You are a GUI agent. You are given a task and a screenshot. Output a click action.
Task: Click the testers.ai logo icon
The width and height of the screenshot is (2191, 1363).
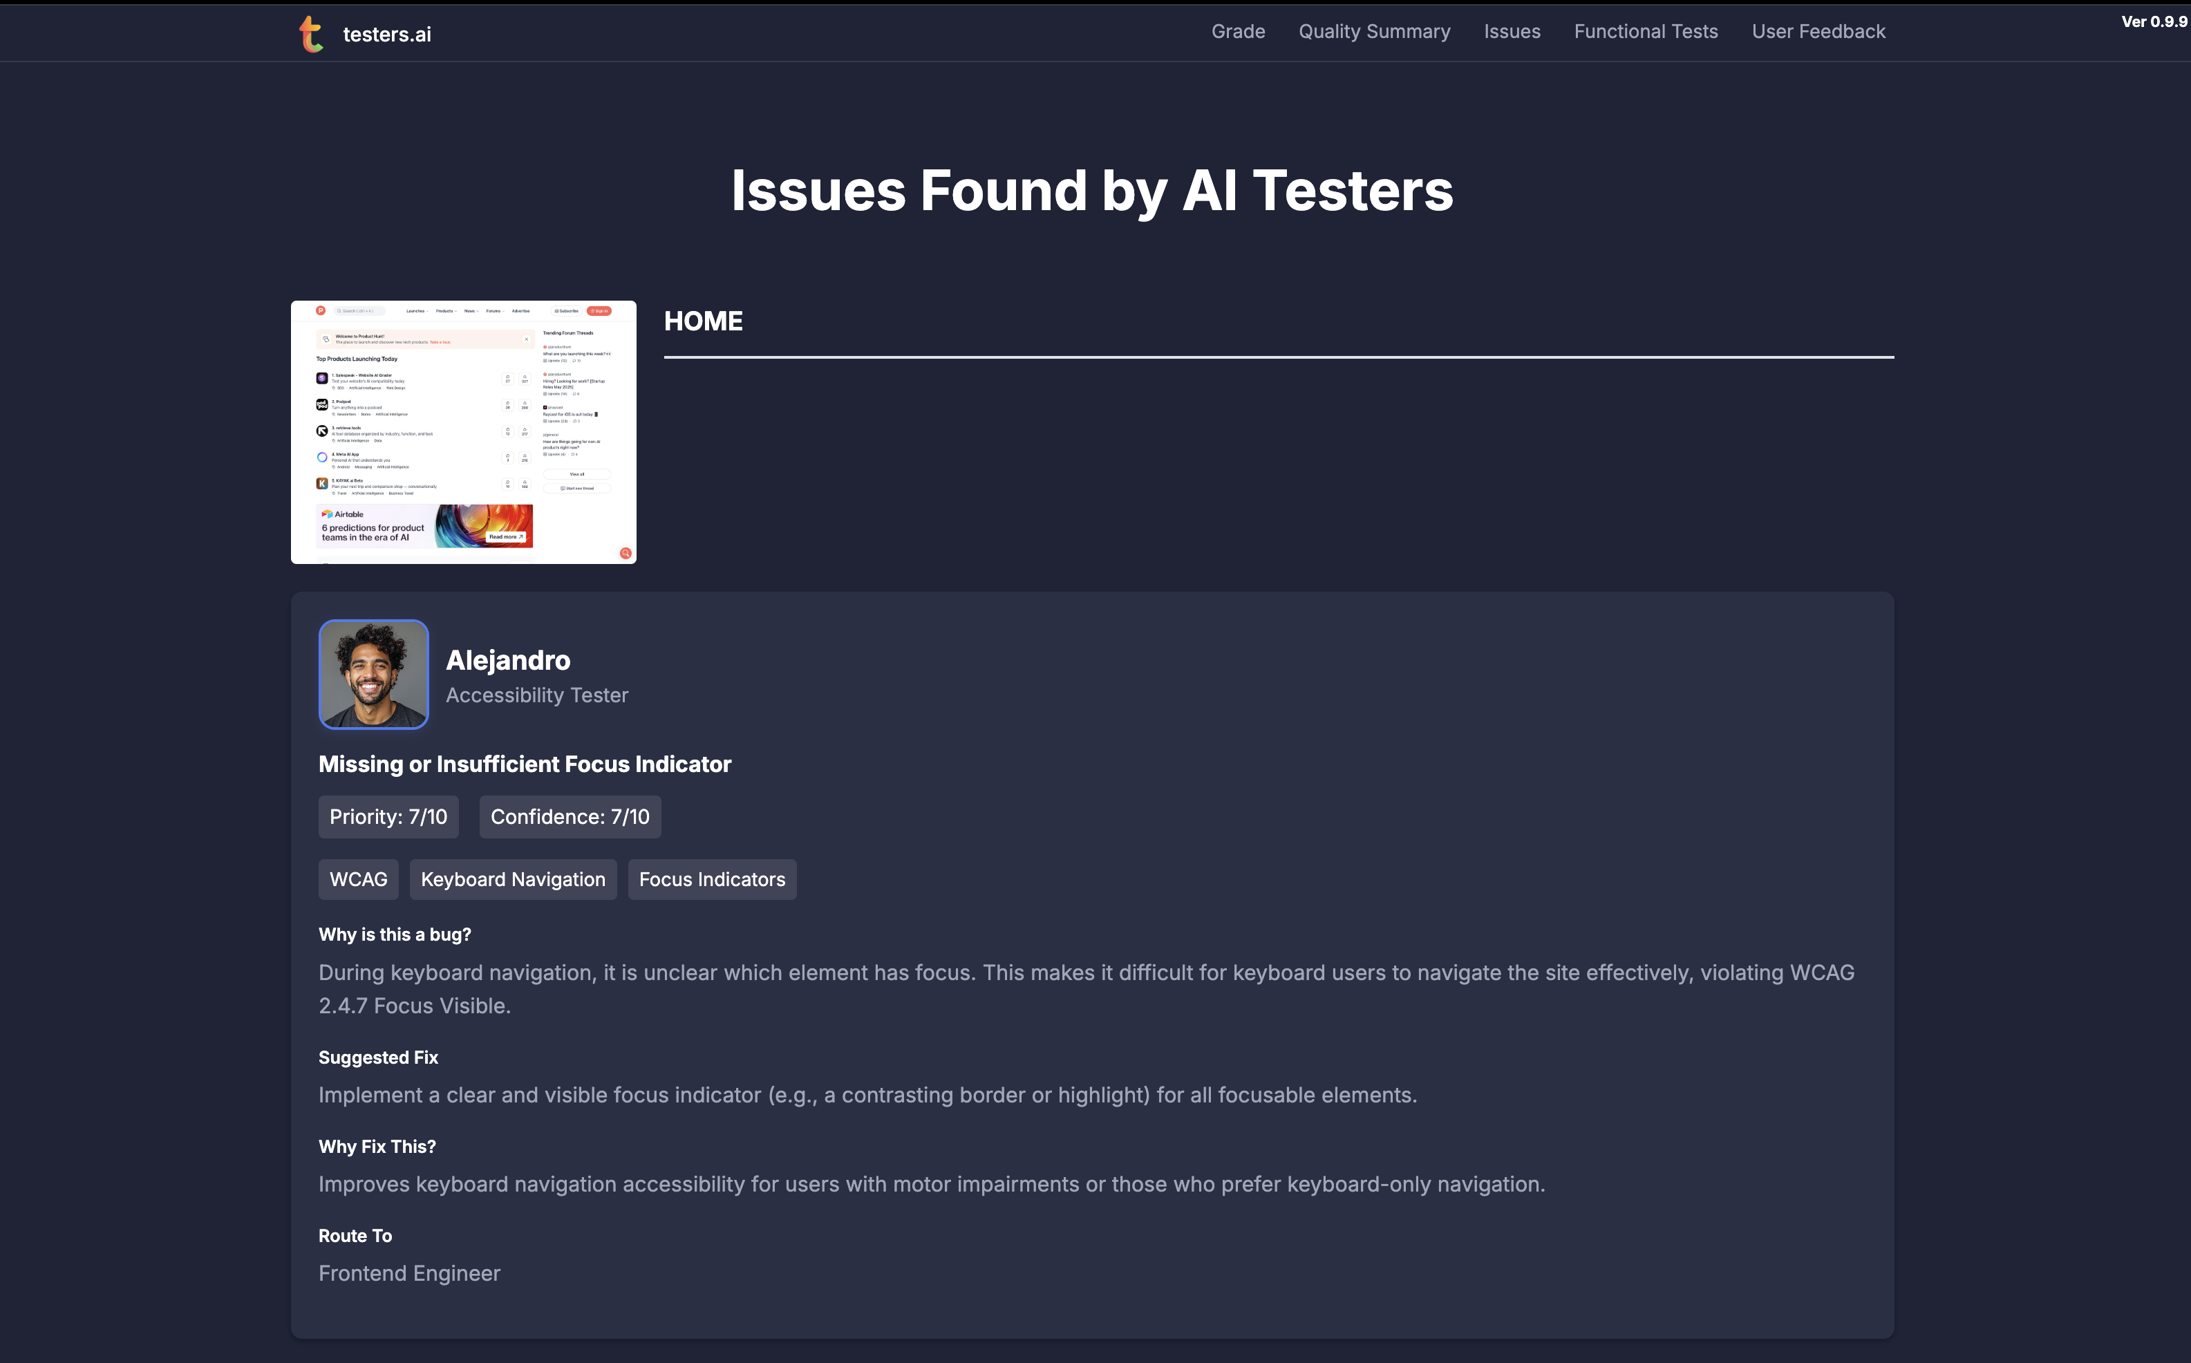[311, 35]
